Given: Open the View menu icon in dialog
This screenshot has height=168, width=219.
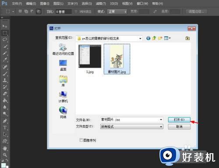Looking at the screenshot, I should (x=167, y=38).
